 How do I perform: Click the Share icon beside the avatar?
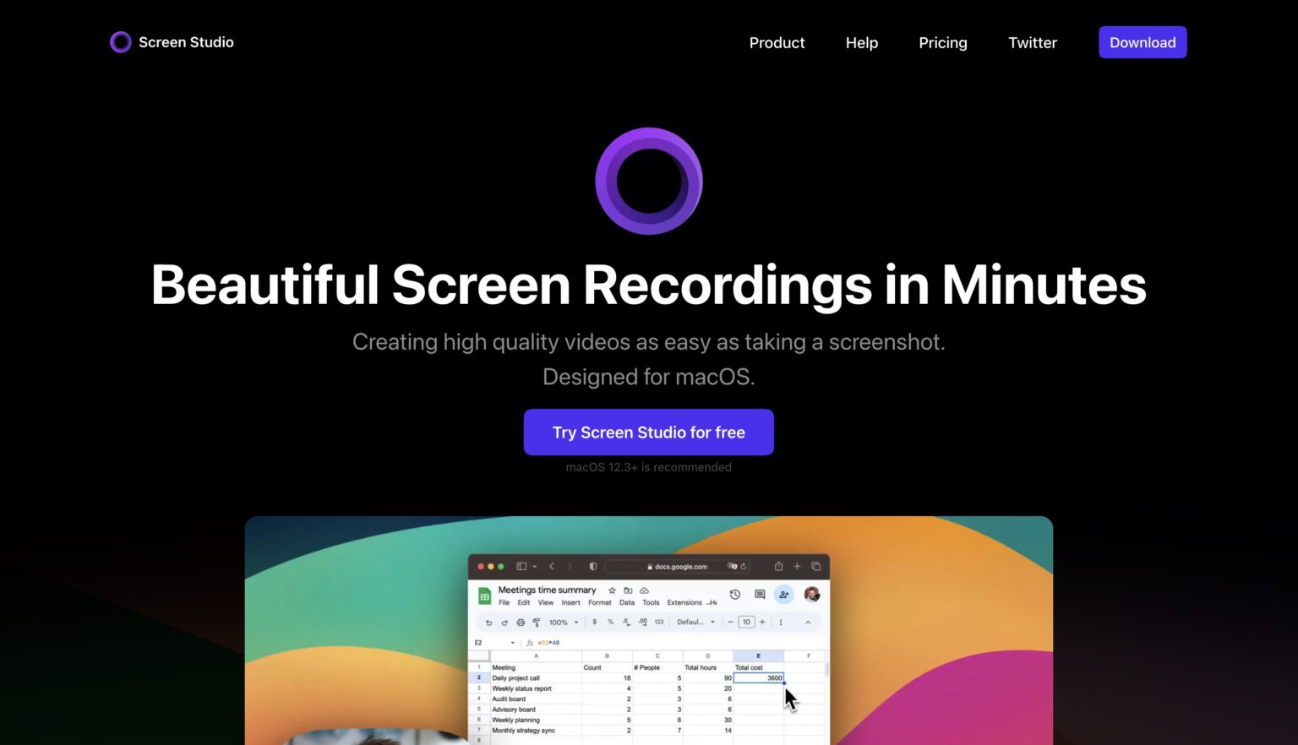point(784,594)
